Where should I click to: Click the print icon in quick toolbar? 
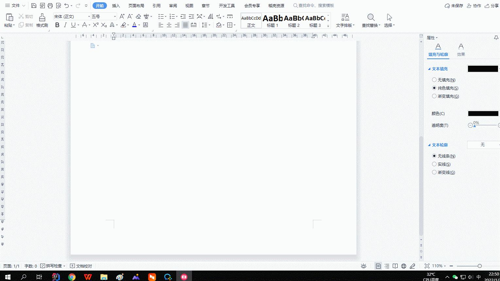(50, 6)
